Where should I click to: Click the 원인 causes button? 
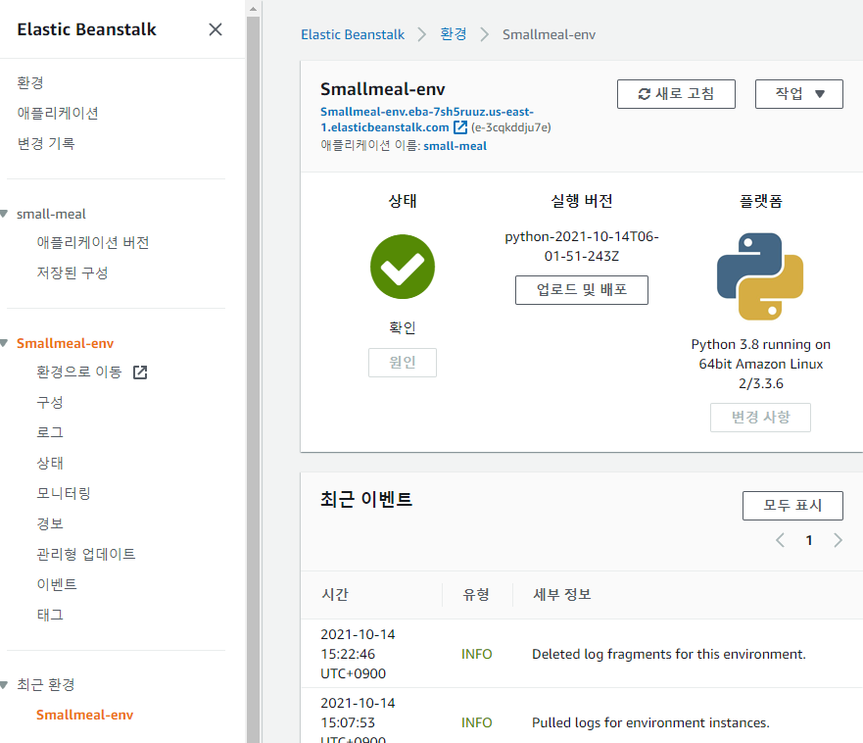pos(403,363)
